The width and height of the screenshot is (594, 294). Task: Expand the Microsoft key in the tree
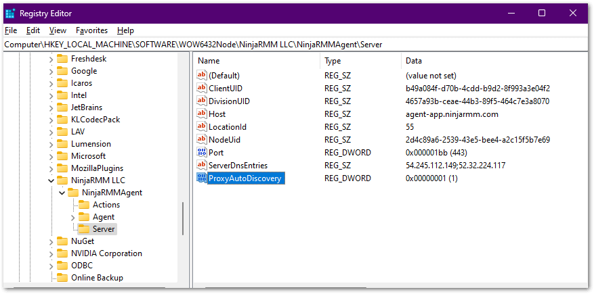[51, 156]
